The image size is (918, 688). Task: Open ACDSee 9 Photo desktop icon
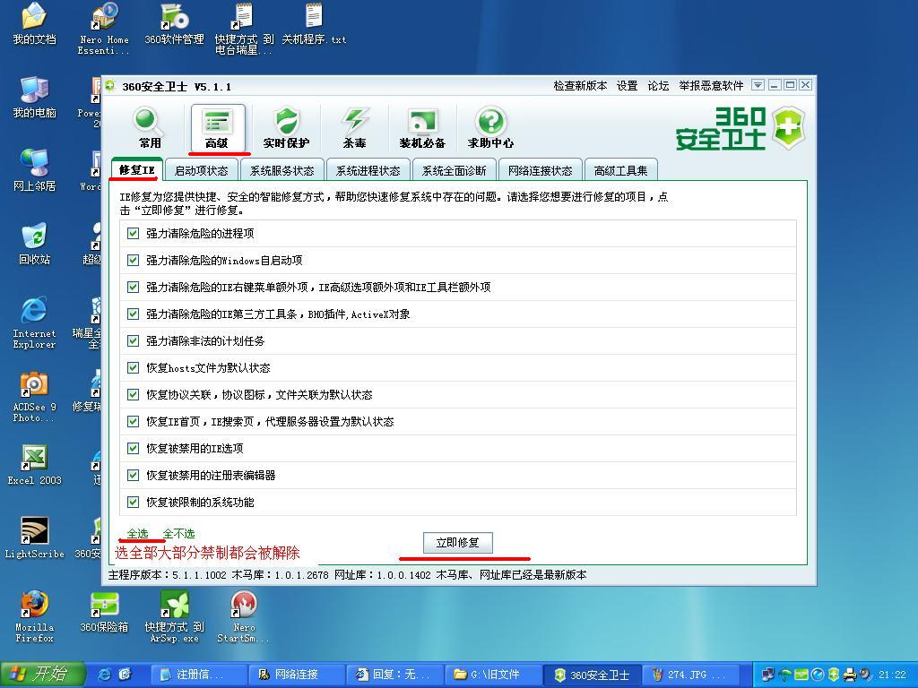tap(34, 397)
